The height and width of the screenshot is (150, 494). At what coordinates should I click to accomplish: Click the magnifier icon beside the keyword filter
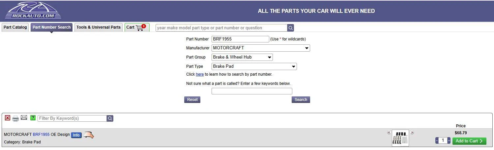(x=110, y=118)
